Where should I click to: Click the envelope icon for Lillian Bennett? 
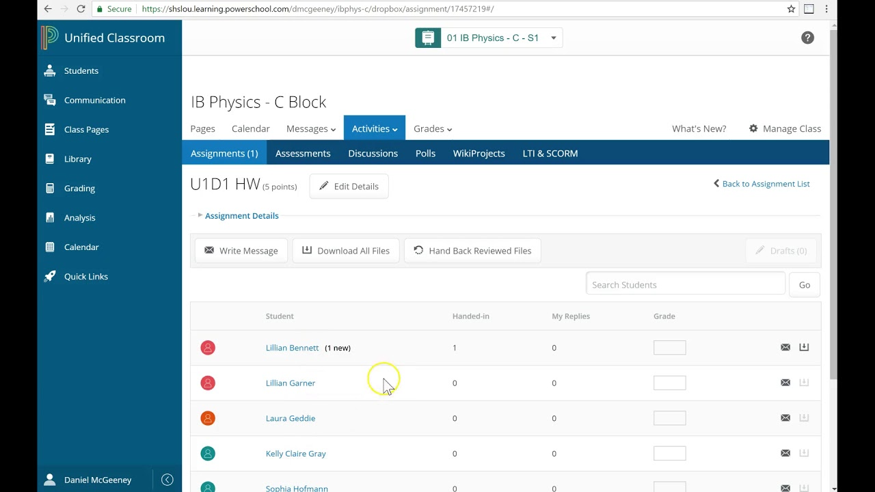click(785, 347)
